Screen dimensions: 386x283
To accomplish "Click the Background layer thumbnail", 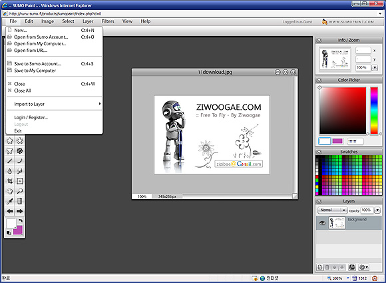I will (337, 223).
